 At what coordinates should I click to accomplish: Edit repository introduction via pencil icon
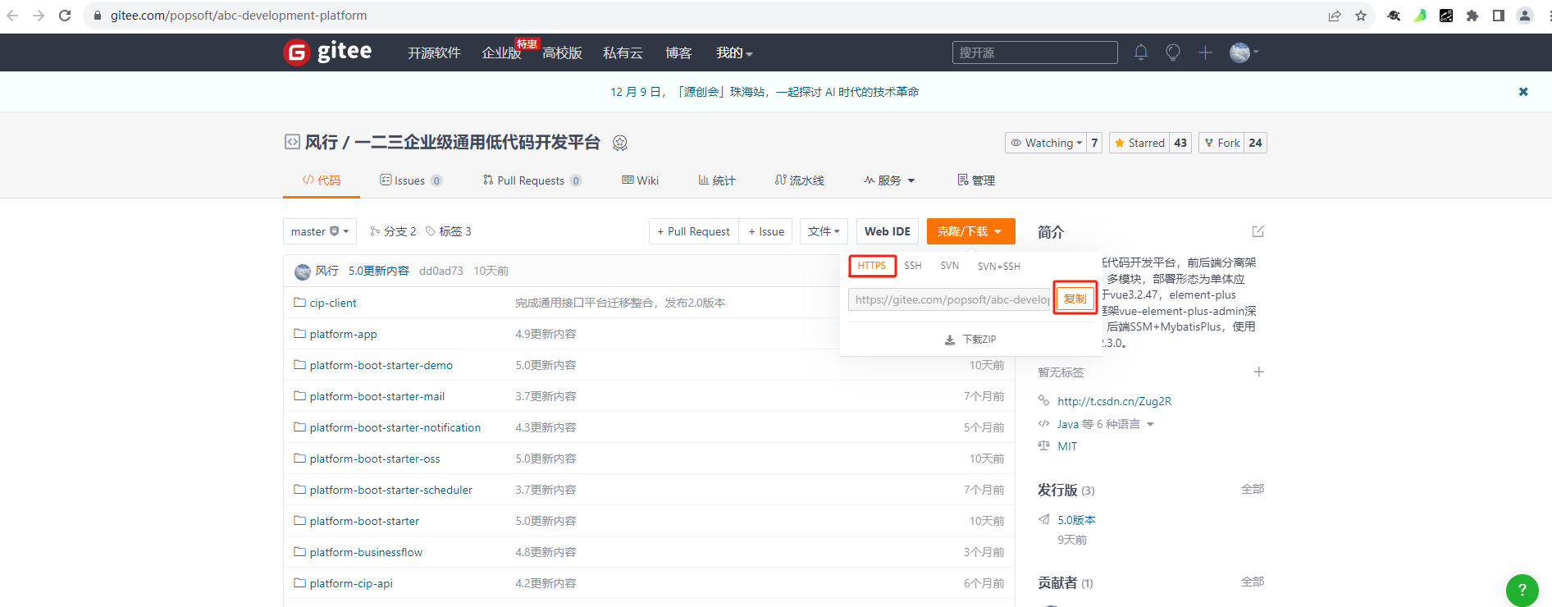click(x=1258, y=231)
